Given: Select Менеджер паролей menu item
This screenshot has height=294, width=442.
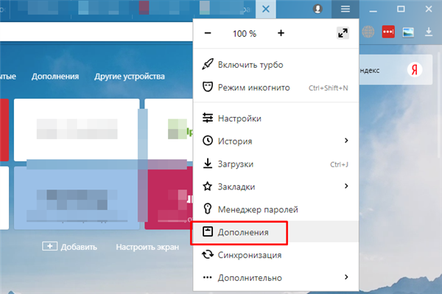Looking at the screenshot, I should click(276, 209).
